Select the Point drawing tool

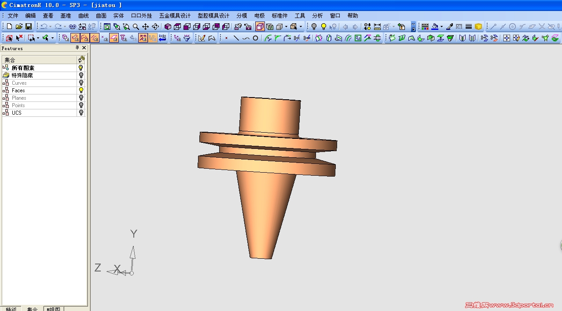[226, 38]
